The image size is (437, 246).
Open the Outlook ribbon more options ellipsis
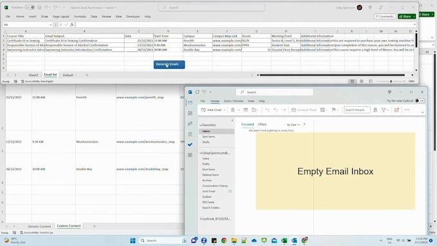pos(407,110)
